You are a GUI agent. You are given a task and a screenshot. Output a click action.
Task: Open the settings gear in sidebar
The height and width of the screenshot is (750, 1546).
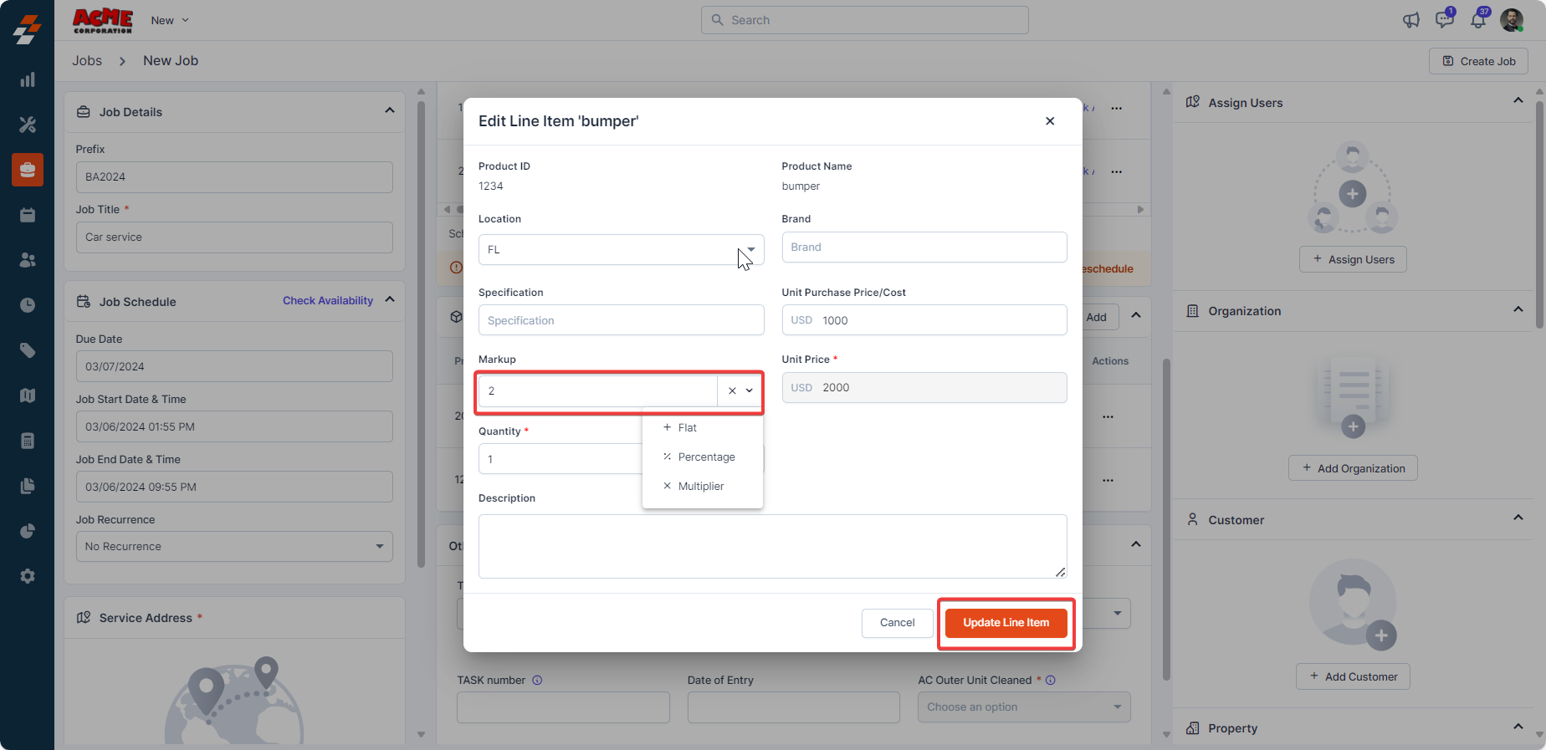[28, 576]
